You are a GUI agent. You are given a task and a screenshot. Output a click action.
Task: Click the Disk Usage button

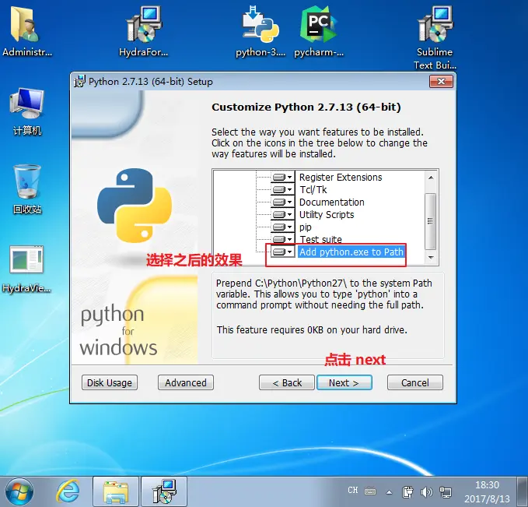point(110,382)
